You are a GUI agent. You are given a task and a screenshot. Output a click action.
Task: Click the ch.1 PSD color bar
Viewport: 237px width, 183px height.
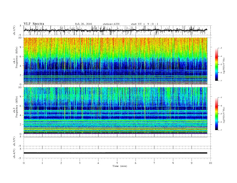[217, 64]
